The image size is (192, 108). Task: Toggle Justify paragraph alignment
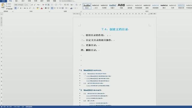(x=60, y=8)
